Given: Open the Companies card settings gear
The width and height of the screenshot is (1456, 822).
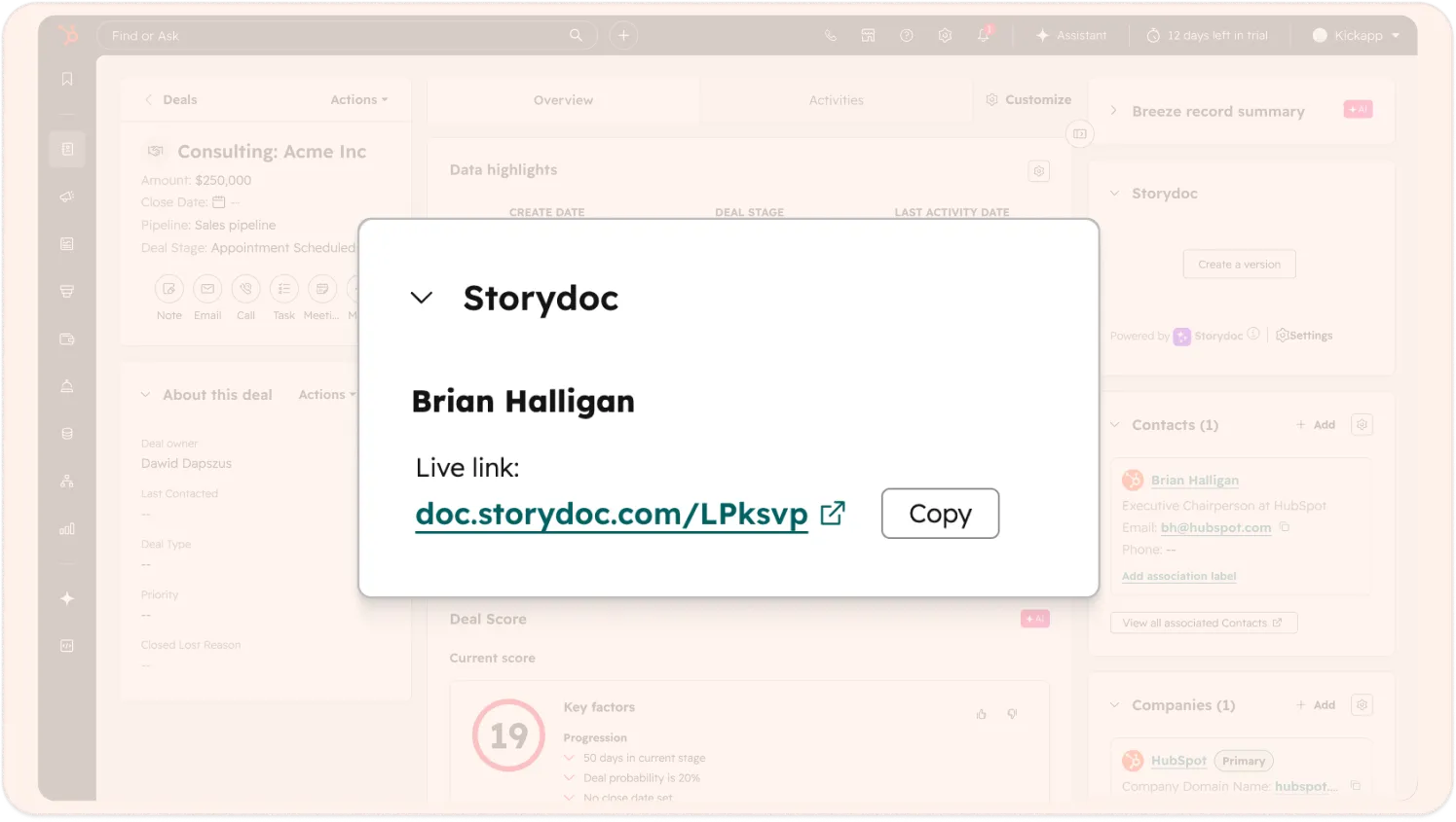Looking at the screenshot, I should click(1362, 704).
